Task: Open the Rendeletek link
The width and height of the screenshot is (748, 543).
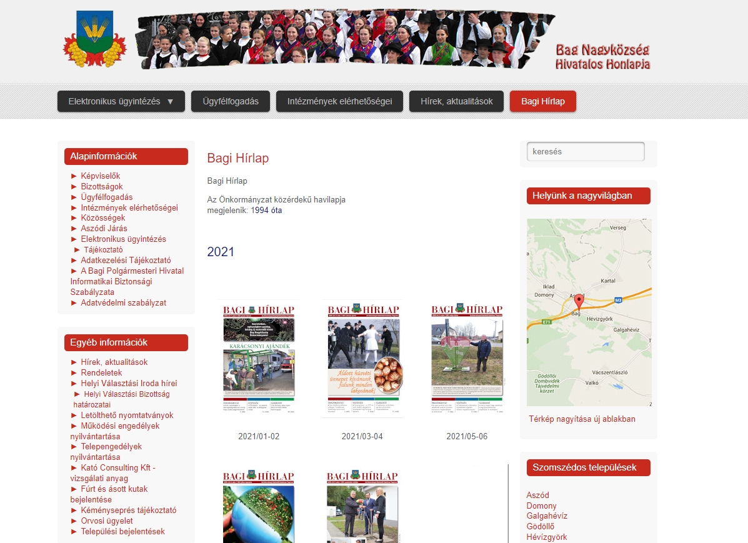Action: 102,372
